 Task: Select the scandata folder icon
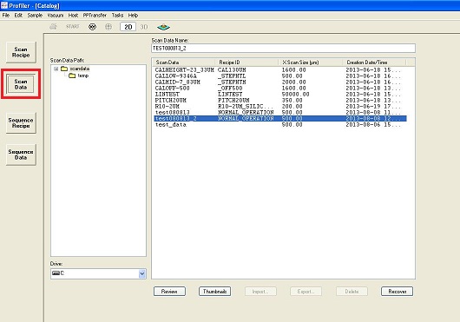coord(64,69)
